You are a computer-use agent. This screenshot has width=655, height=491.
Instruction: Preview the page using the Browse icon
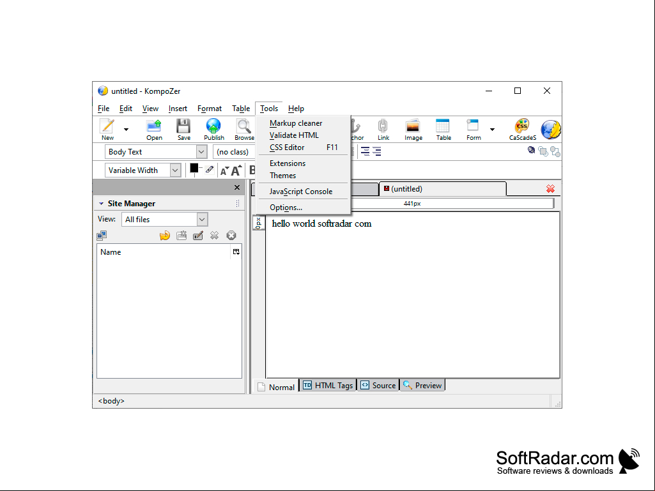pos(244,130)
